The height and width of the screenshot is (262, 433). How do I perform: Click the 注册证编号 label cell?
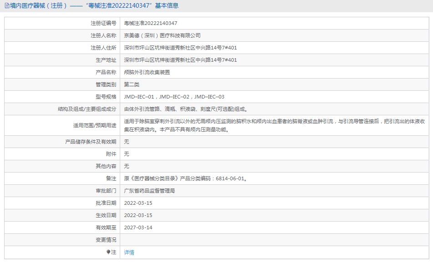point(62,23)
